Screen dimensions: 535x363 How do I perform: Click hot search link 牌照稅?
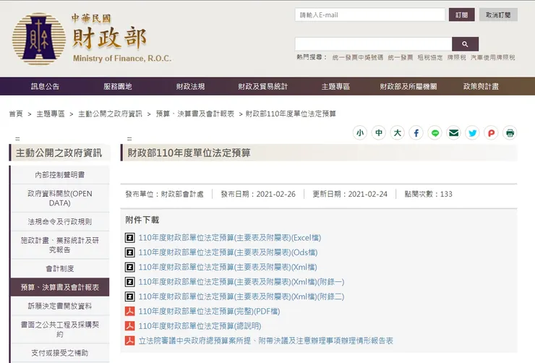tap(456, 57)
